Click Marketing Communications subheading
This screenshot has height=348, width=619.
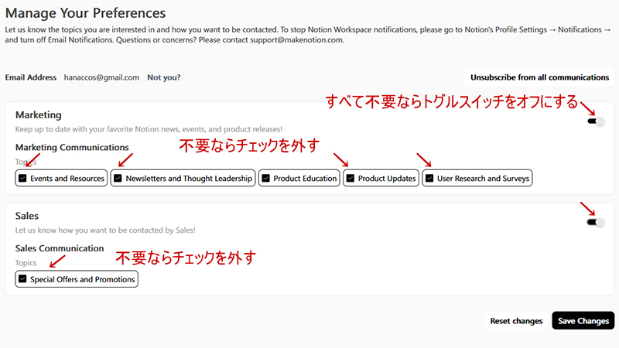pyautogui.click(x=72, y=147)
